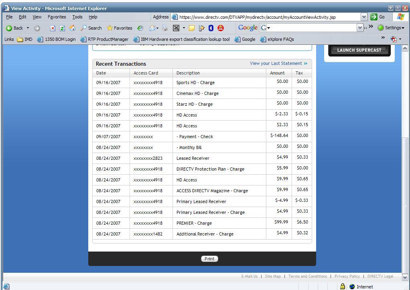Click the Site Map footer link

(273, 276)
